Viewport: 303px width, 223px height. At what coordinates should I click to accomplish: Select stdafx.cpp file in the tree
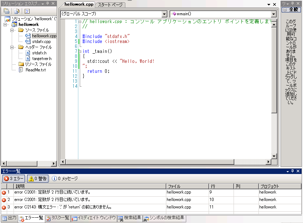point(41,42)
